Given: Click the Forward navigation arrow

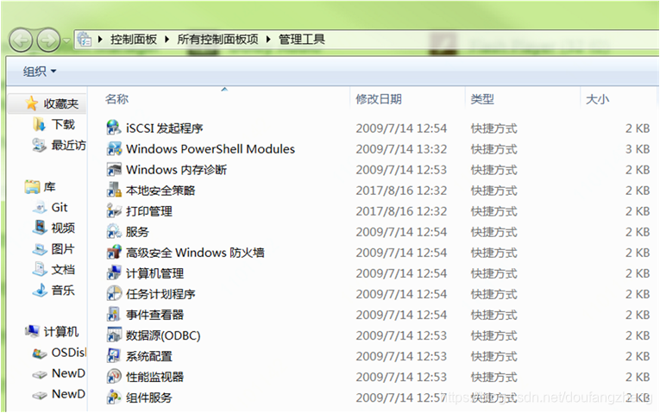Looking at the screenshot, I should tap(48, 40).
